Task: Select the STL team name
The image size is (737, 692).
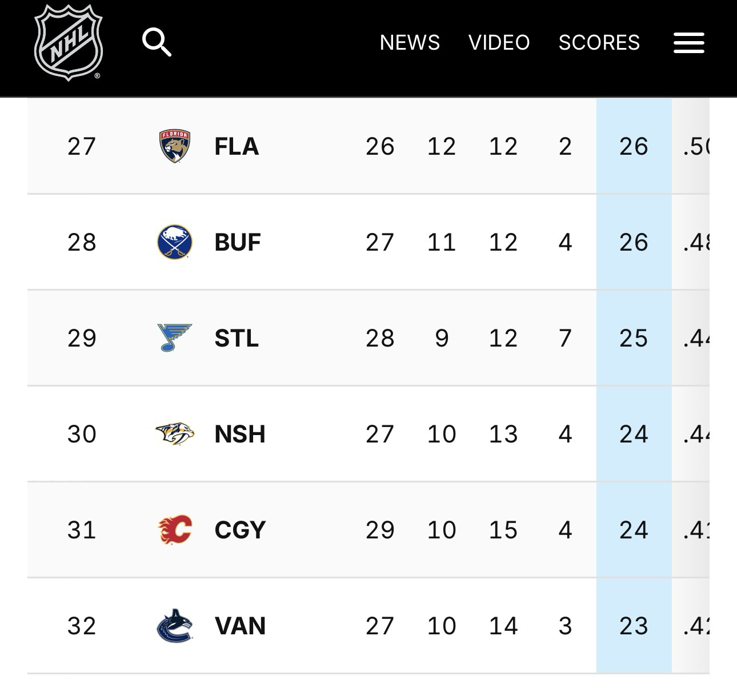Action: (237, 339)
